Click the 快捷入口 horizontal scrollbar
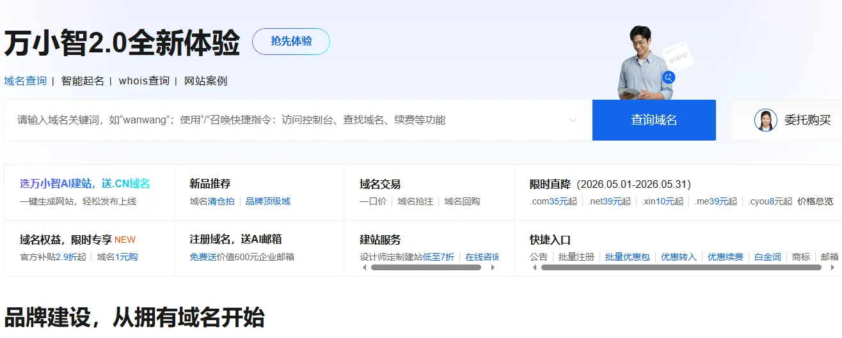Viewport: 842px width, 338px height. 681,268
